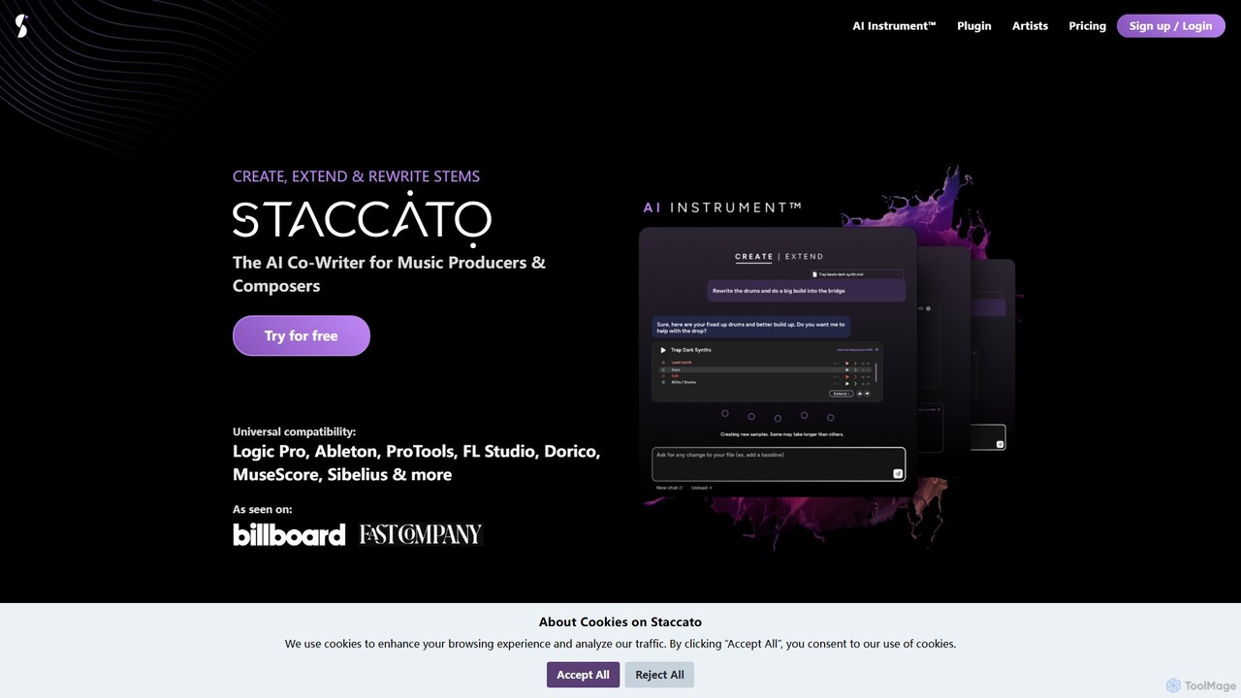This screenshot has height=698, width=1241.
Task: Click the Sign up / Login button
Action: 1170,26
